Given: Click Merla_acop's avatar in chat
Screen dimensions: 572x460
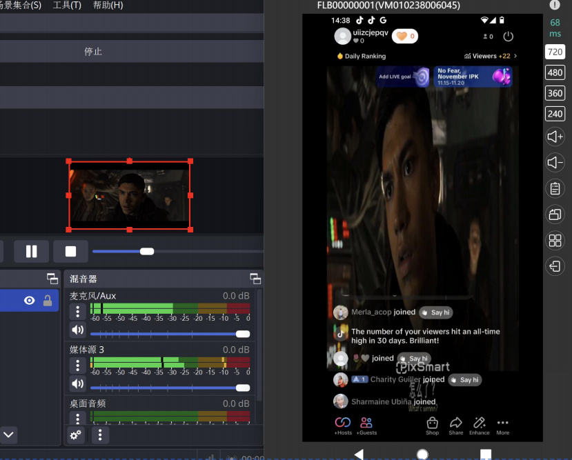Looking at the screenshot, I should 341,312.
